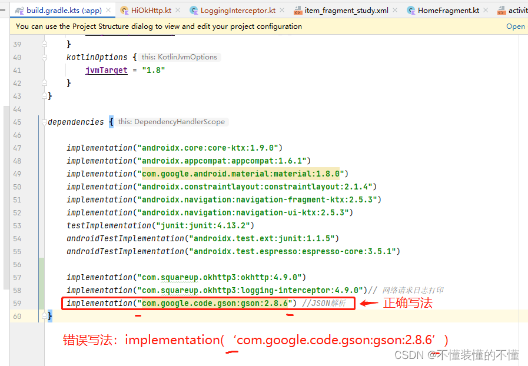Image resolution: width=528 pixels, height=366 pixels.
Task: Close the build.gradle.kts tab
Action: (x=108, y=11)
